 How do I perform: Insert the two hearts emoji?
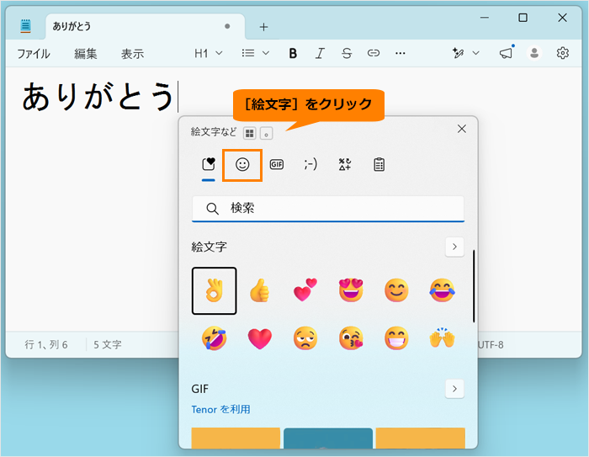[305, 290]
